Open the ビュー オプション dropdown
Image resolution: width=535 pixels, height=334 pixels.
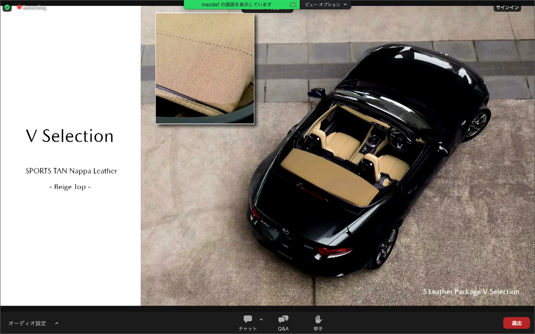pyautogui.click(x=325, y=4)
